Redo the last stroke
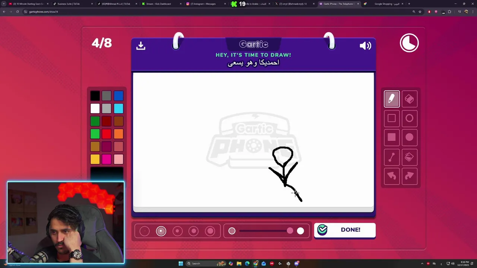Image resolution: width=477 pixels, height=268 pixels. (x=409, y=176)
